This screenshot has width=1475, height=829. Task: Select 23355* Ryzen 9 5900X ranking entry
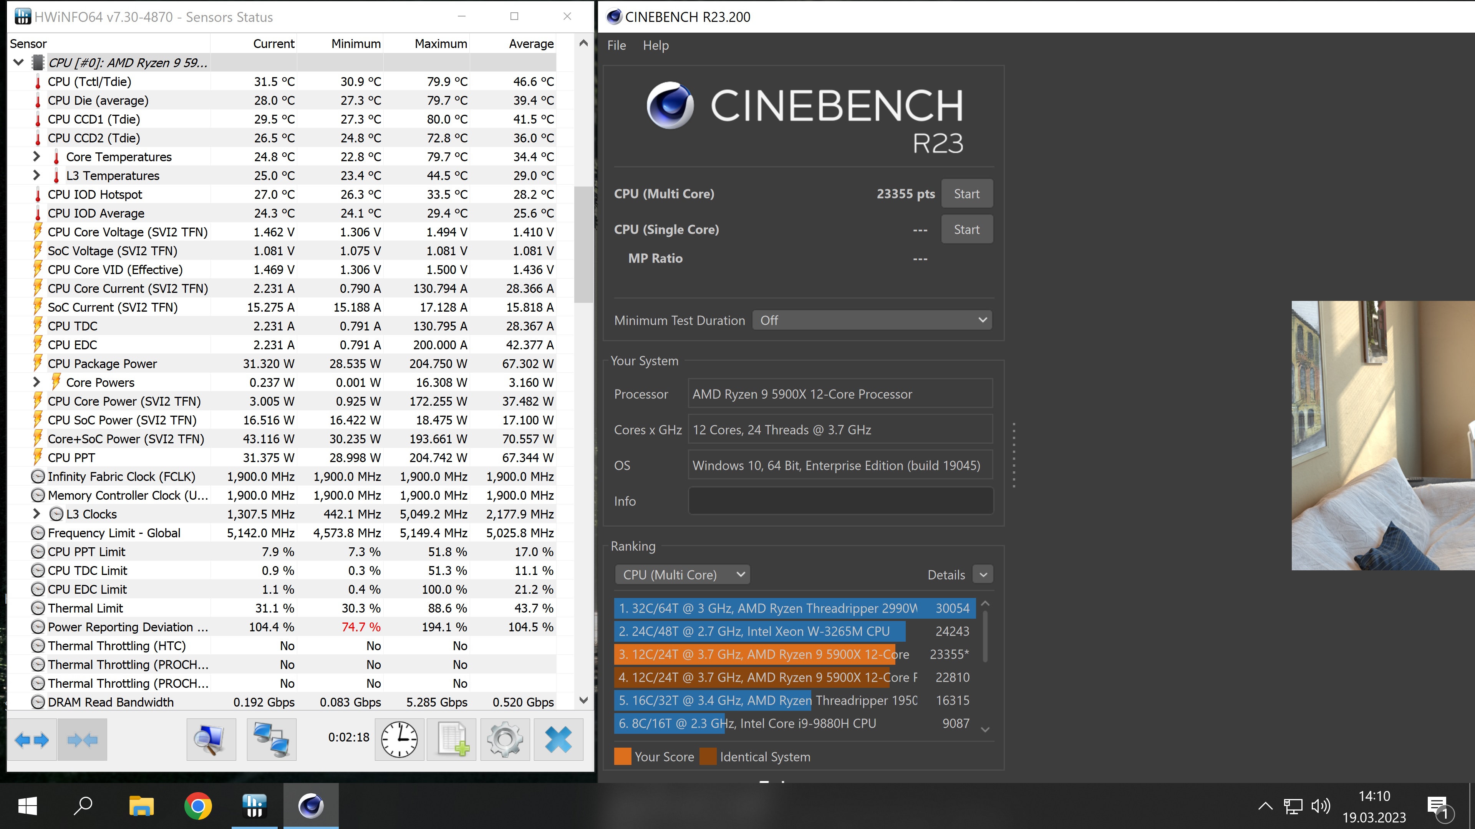click(x=794, y=654)
